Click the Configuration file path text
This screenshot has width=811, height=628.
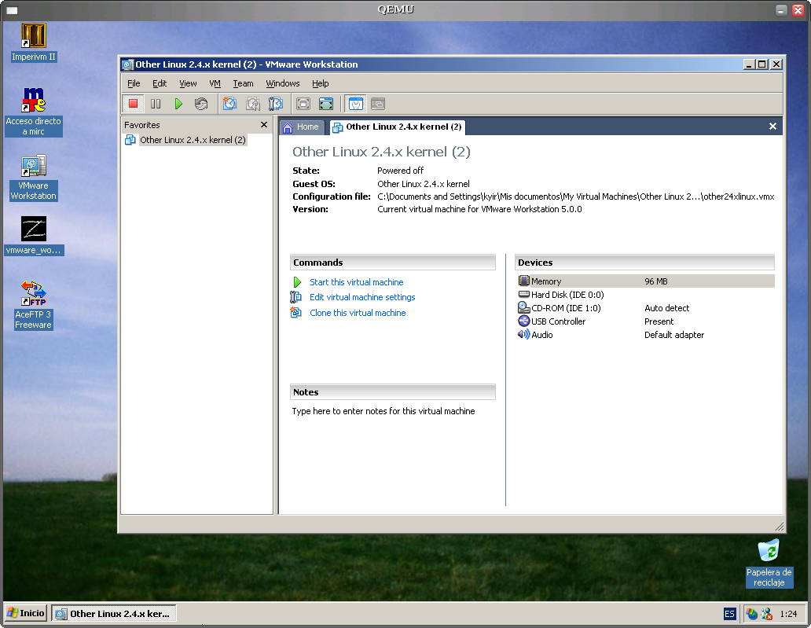(576, 196)
